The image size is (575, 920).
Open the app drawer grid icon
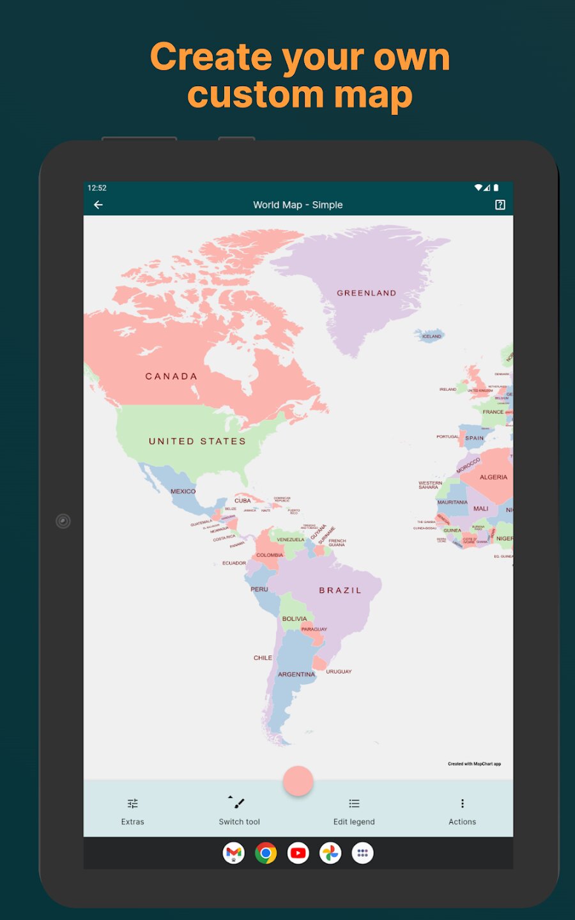click(x=362, y=853)
